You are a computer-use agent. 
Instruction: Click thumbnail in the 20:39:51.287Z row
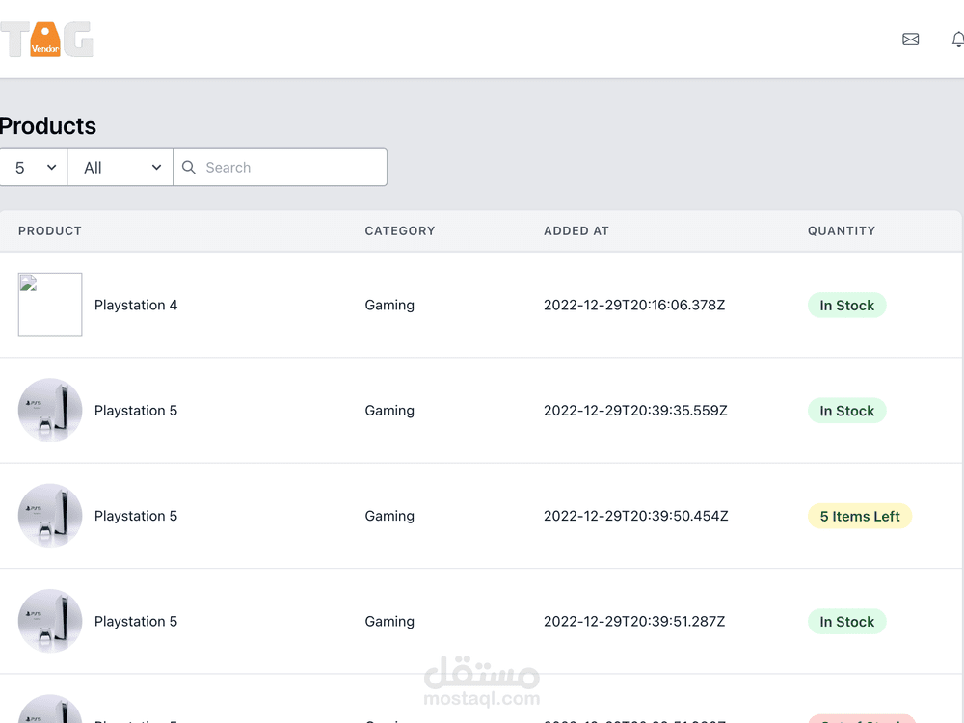coord(50,621)
